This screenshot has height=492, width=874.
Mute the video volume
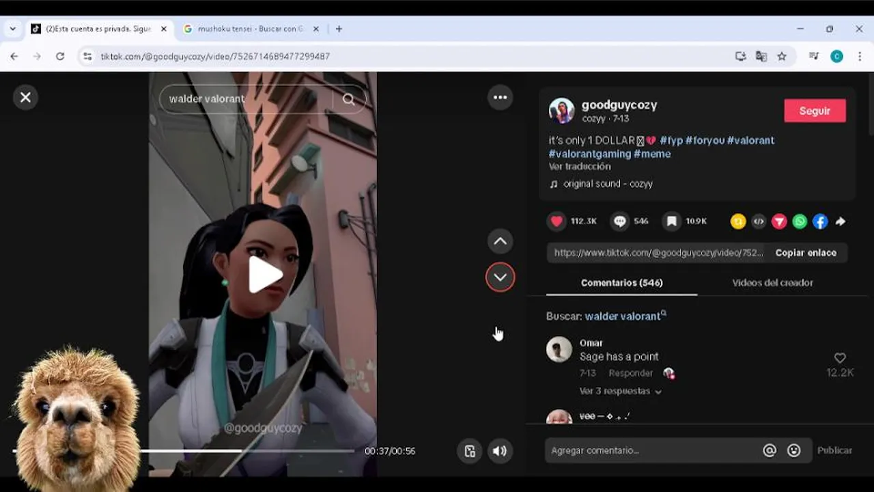click(x=500, y=451)
